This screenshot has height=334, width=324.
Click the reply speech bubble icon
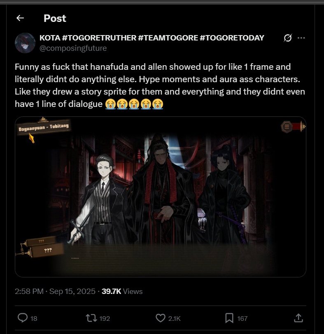(23, 318)
